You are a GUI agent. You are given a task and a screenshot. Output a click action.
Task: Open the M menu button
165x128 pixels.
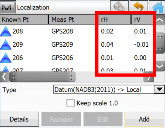[x=7, y=7]
